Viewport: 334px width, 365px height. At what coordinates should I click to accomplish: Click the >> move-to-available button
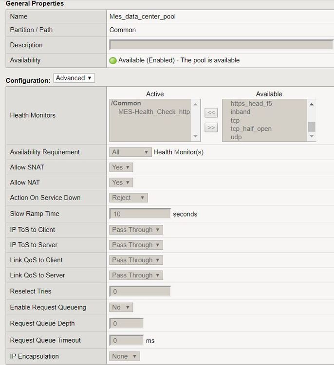(211, 128)
